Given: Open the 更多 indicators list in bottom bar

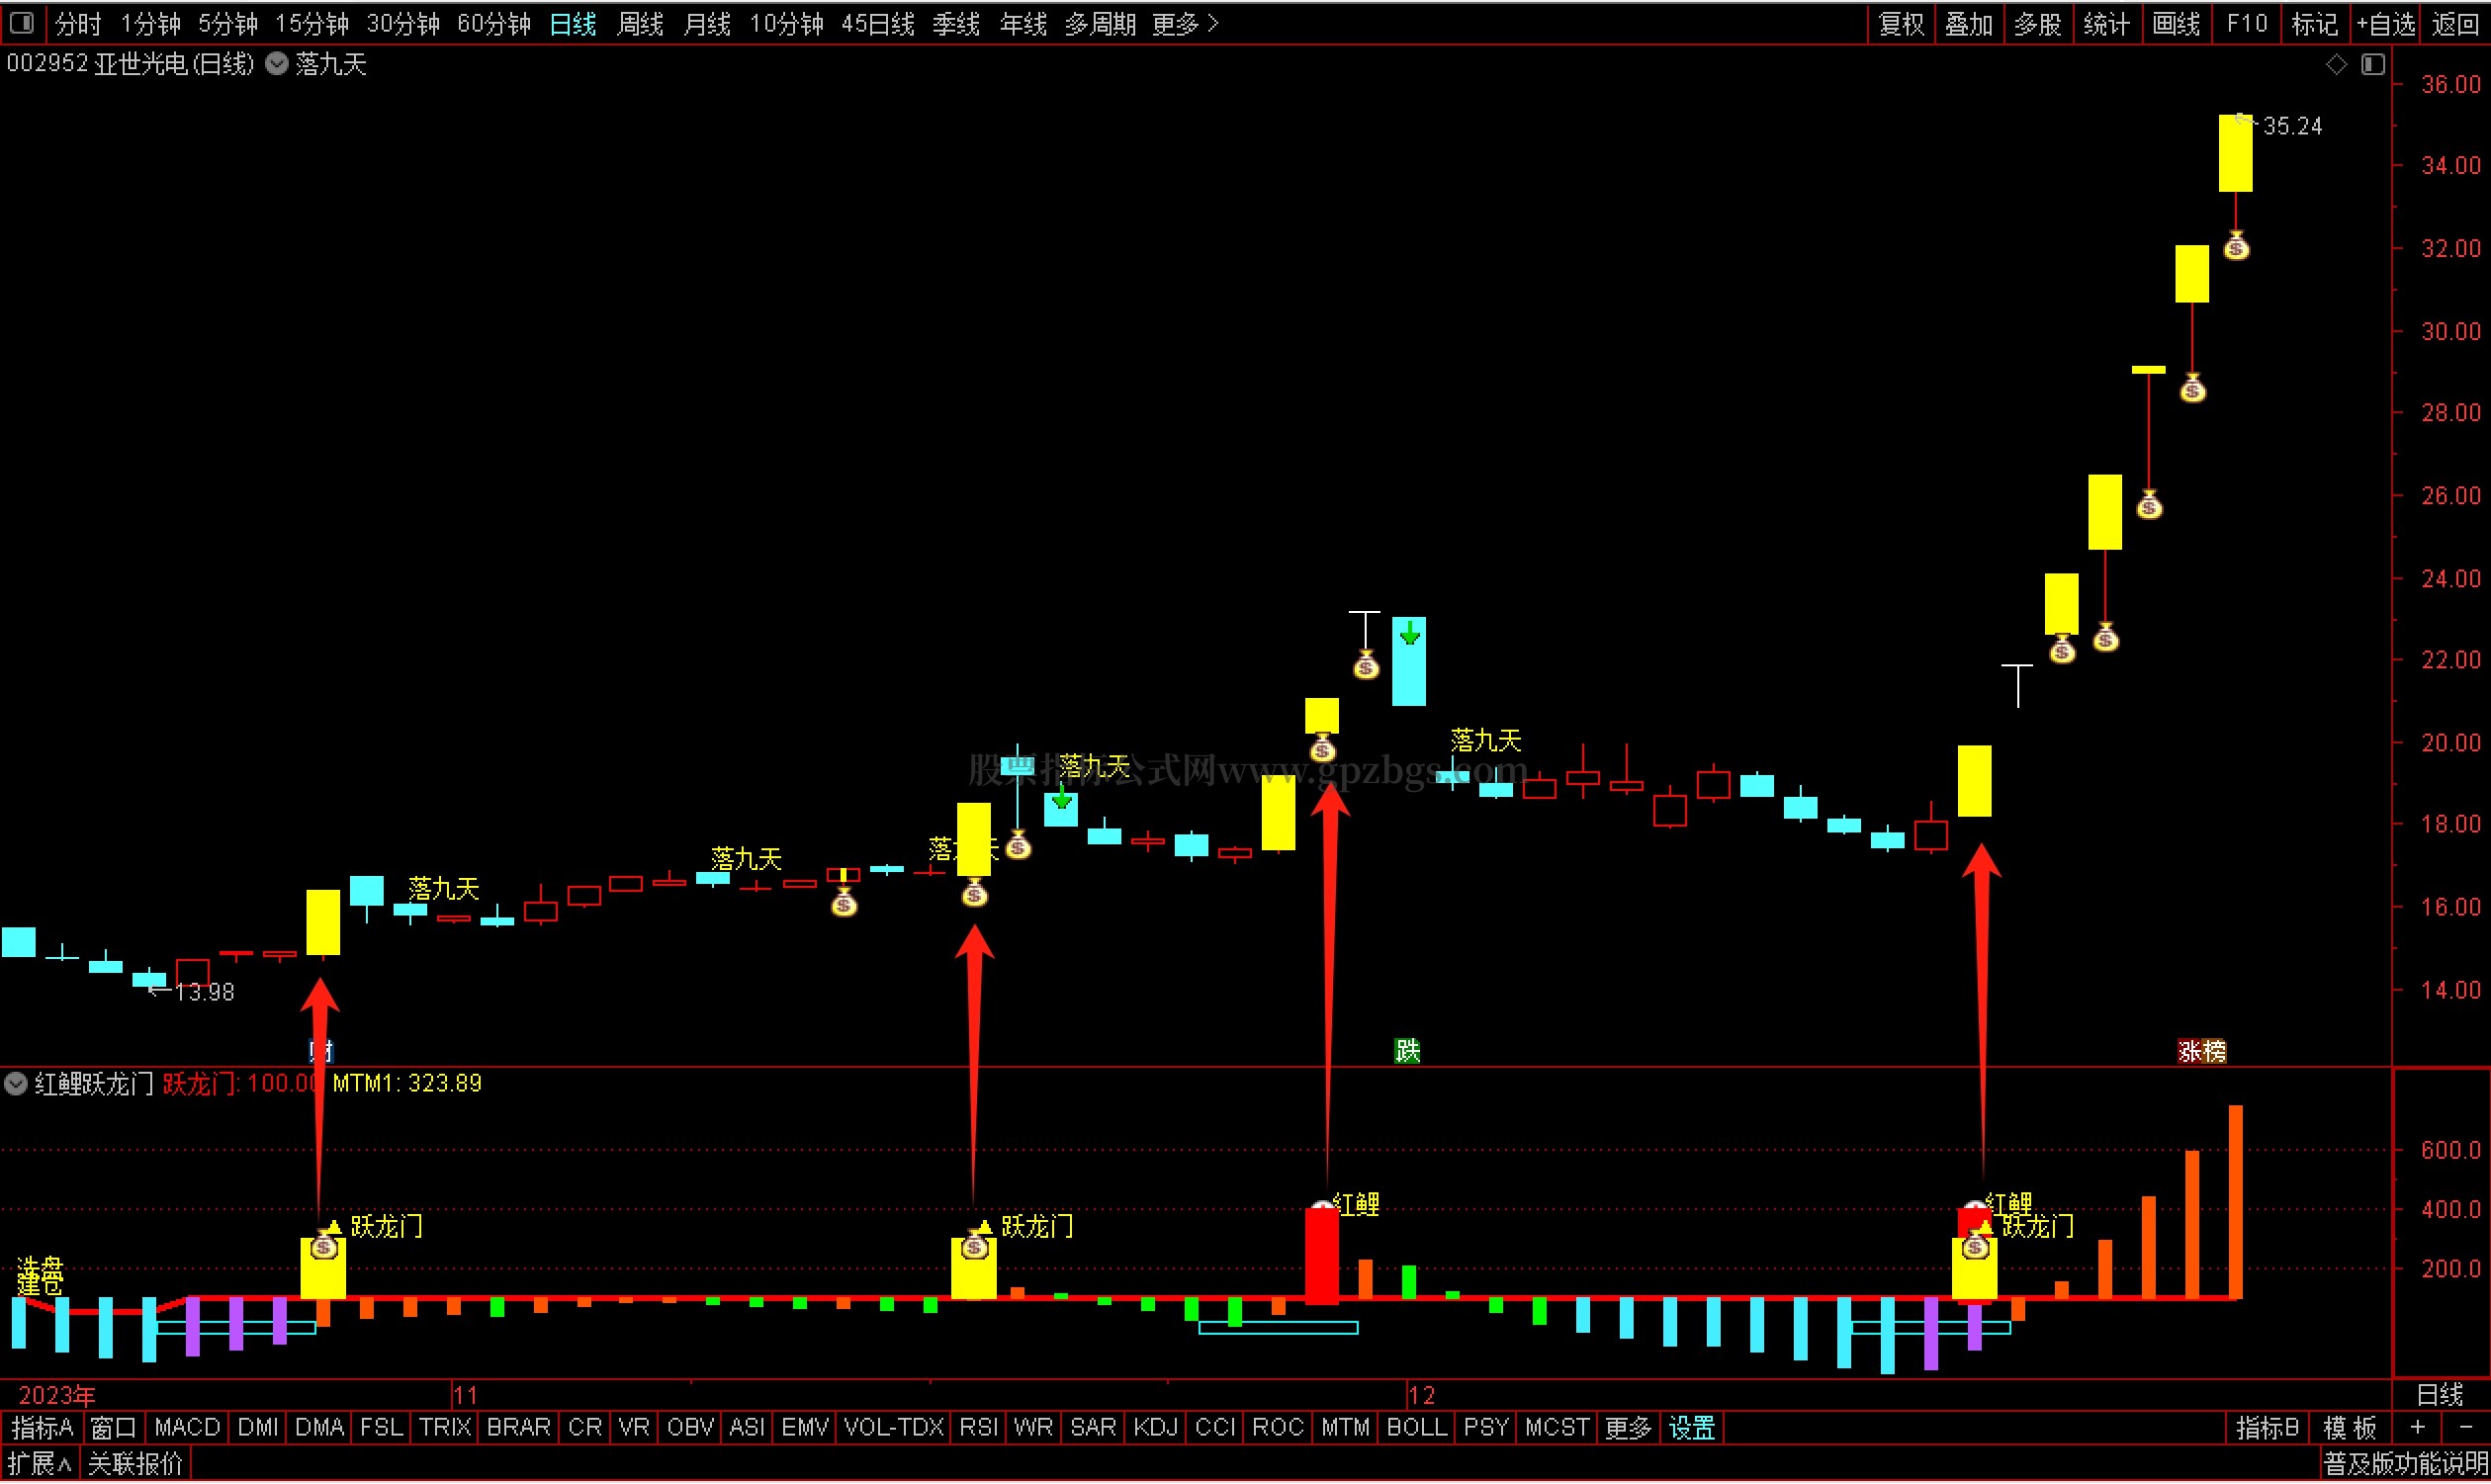Looking at the screenshot, I should tap(1628, 1428).
